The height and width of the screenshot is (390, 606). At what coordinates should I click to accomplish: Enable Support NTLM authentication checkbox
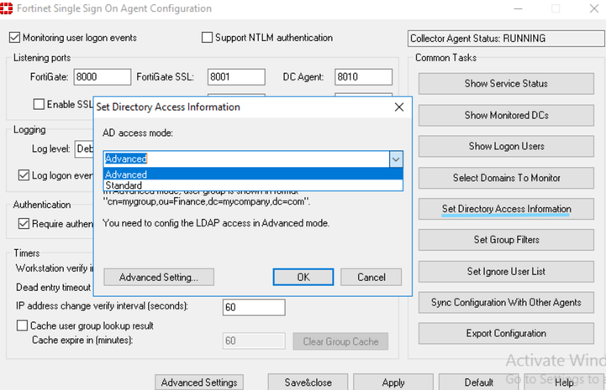click(208, 38)
